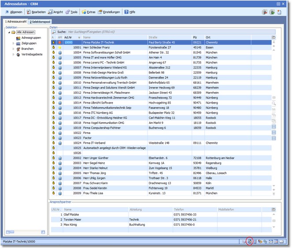Click the rightmost icon in top-right toolbar
Image resolution: width=292 pixels, height=249 pixels.
tap(279, 12)
